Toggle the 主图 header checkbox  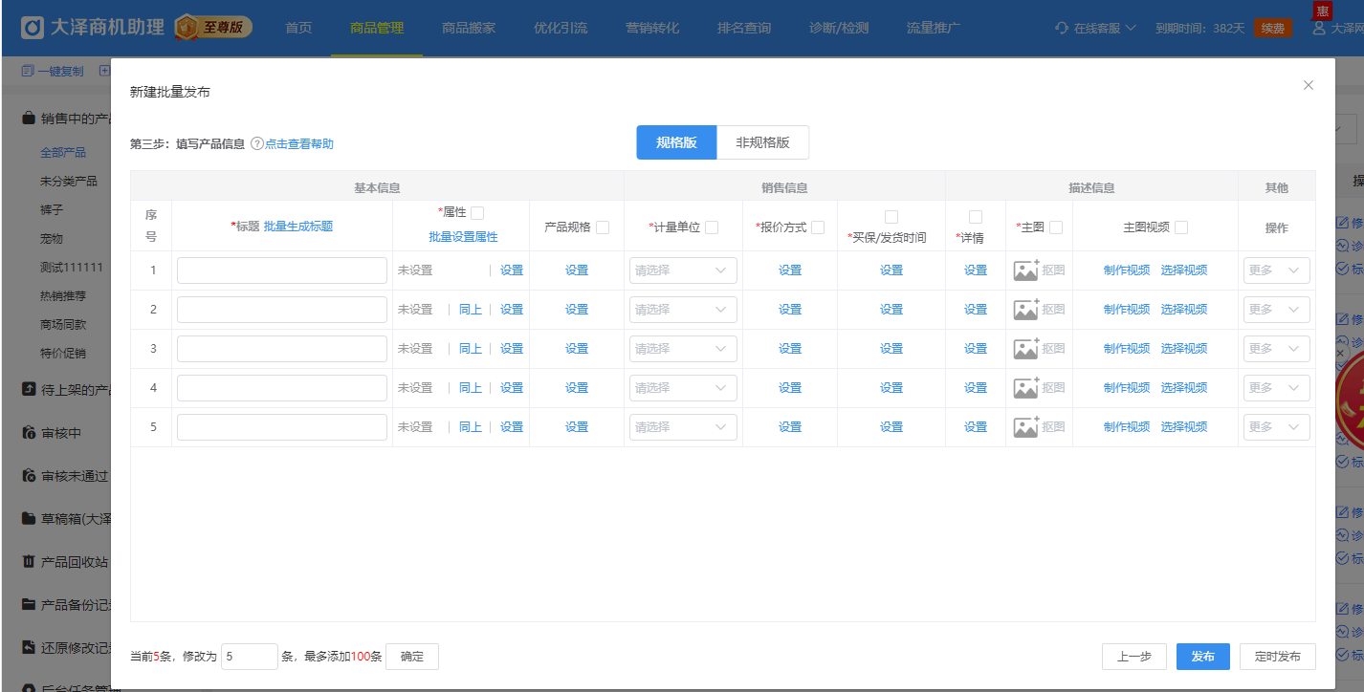pos(1056,227)
